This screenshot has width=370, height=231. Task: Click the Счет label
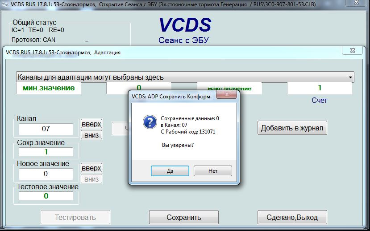tap(319, 101)
